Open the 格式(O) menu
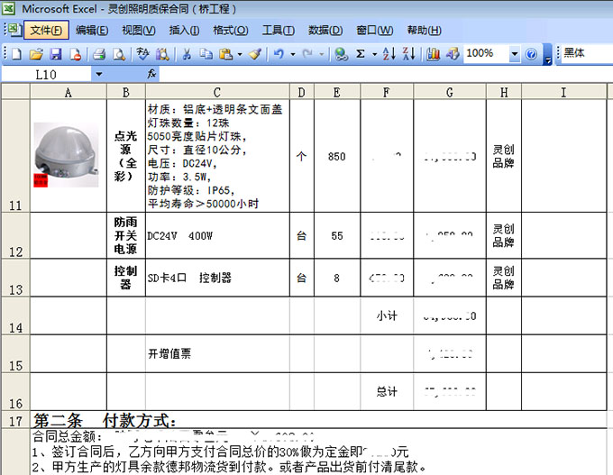 pyautogui.click(x=229, y=31)
